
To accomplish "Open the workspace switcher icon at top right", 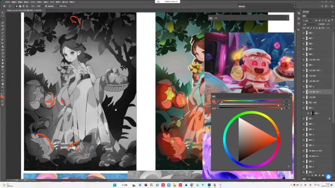I will click(x=326, y=6).
